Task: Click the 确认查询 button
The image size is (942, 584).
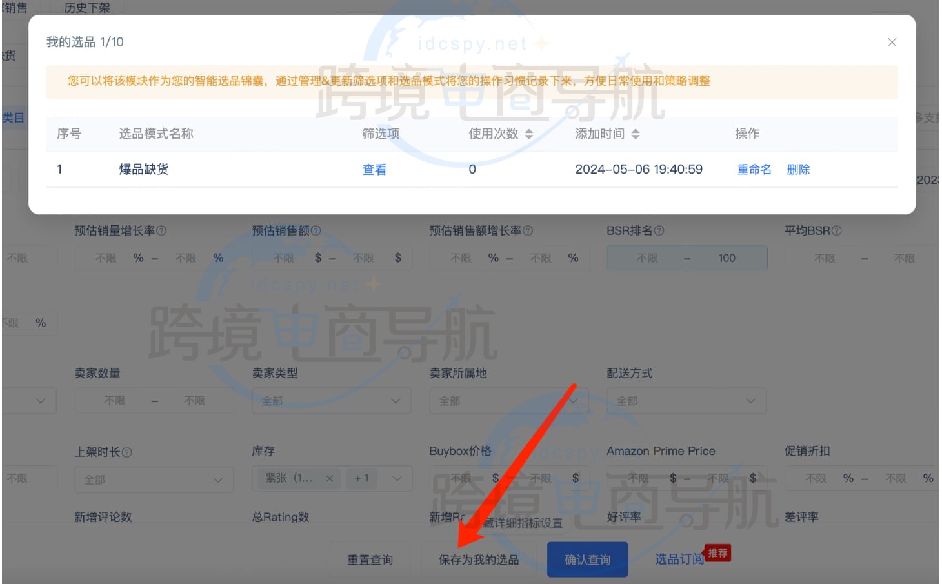Action: [587, 559]
